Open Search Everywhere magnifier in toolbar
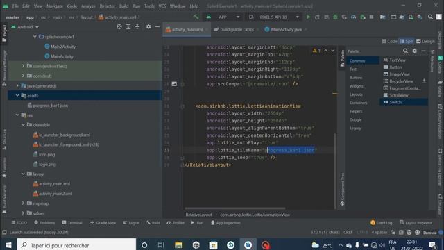 click(x=430, y=17)
